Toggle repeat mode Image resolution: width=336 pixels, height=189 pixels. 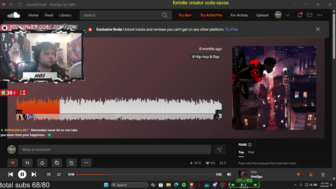coord(59,174)
